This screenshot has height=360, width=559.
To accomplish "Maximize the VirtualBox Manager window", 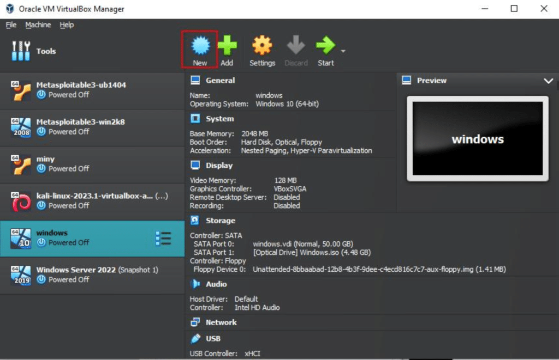I will click(514, 9).
